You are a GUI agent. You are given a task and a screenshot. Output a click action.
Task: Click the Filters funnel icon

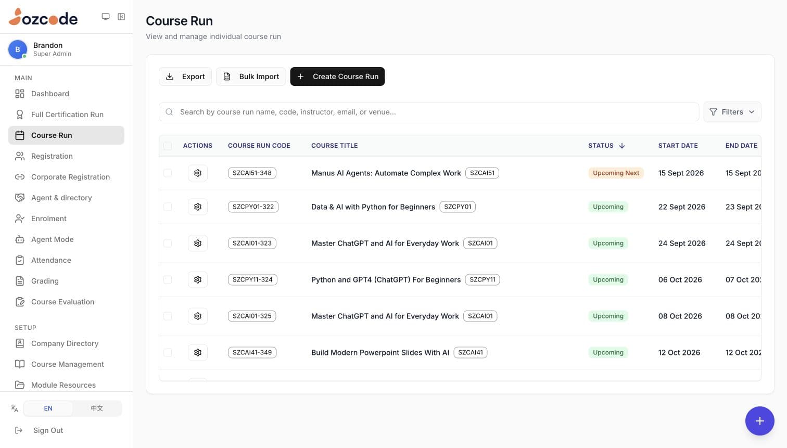pos(713,112)
